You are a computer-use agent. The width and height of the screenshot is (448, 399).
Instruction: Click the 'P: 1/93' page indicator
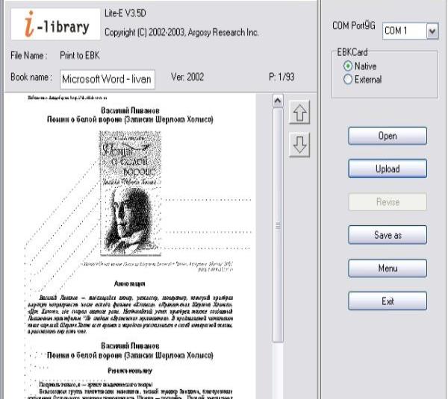pos(281,77)
